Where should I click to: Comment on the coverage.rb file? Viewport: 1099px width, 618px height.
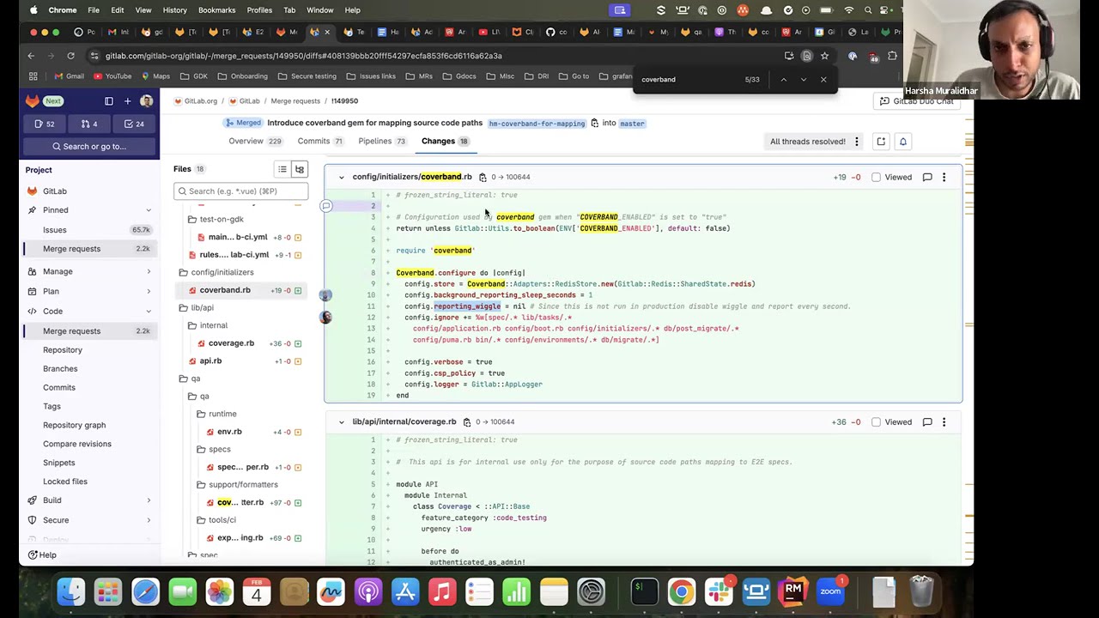tap(927, 421)
